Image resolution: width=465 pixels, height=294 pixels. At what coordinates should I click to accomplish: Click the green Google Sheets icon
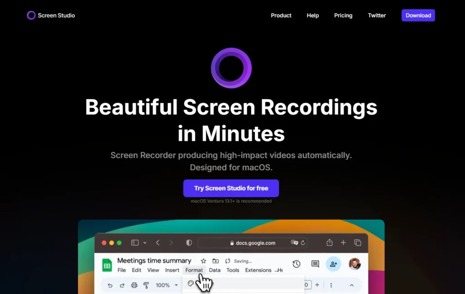[x=107, y=265]
